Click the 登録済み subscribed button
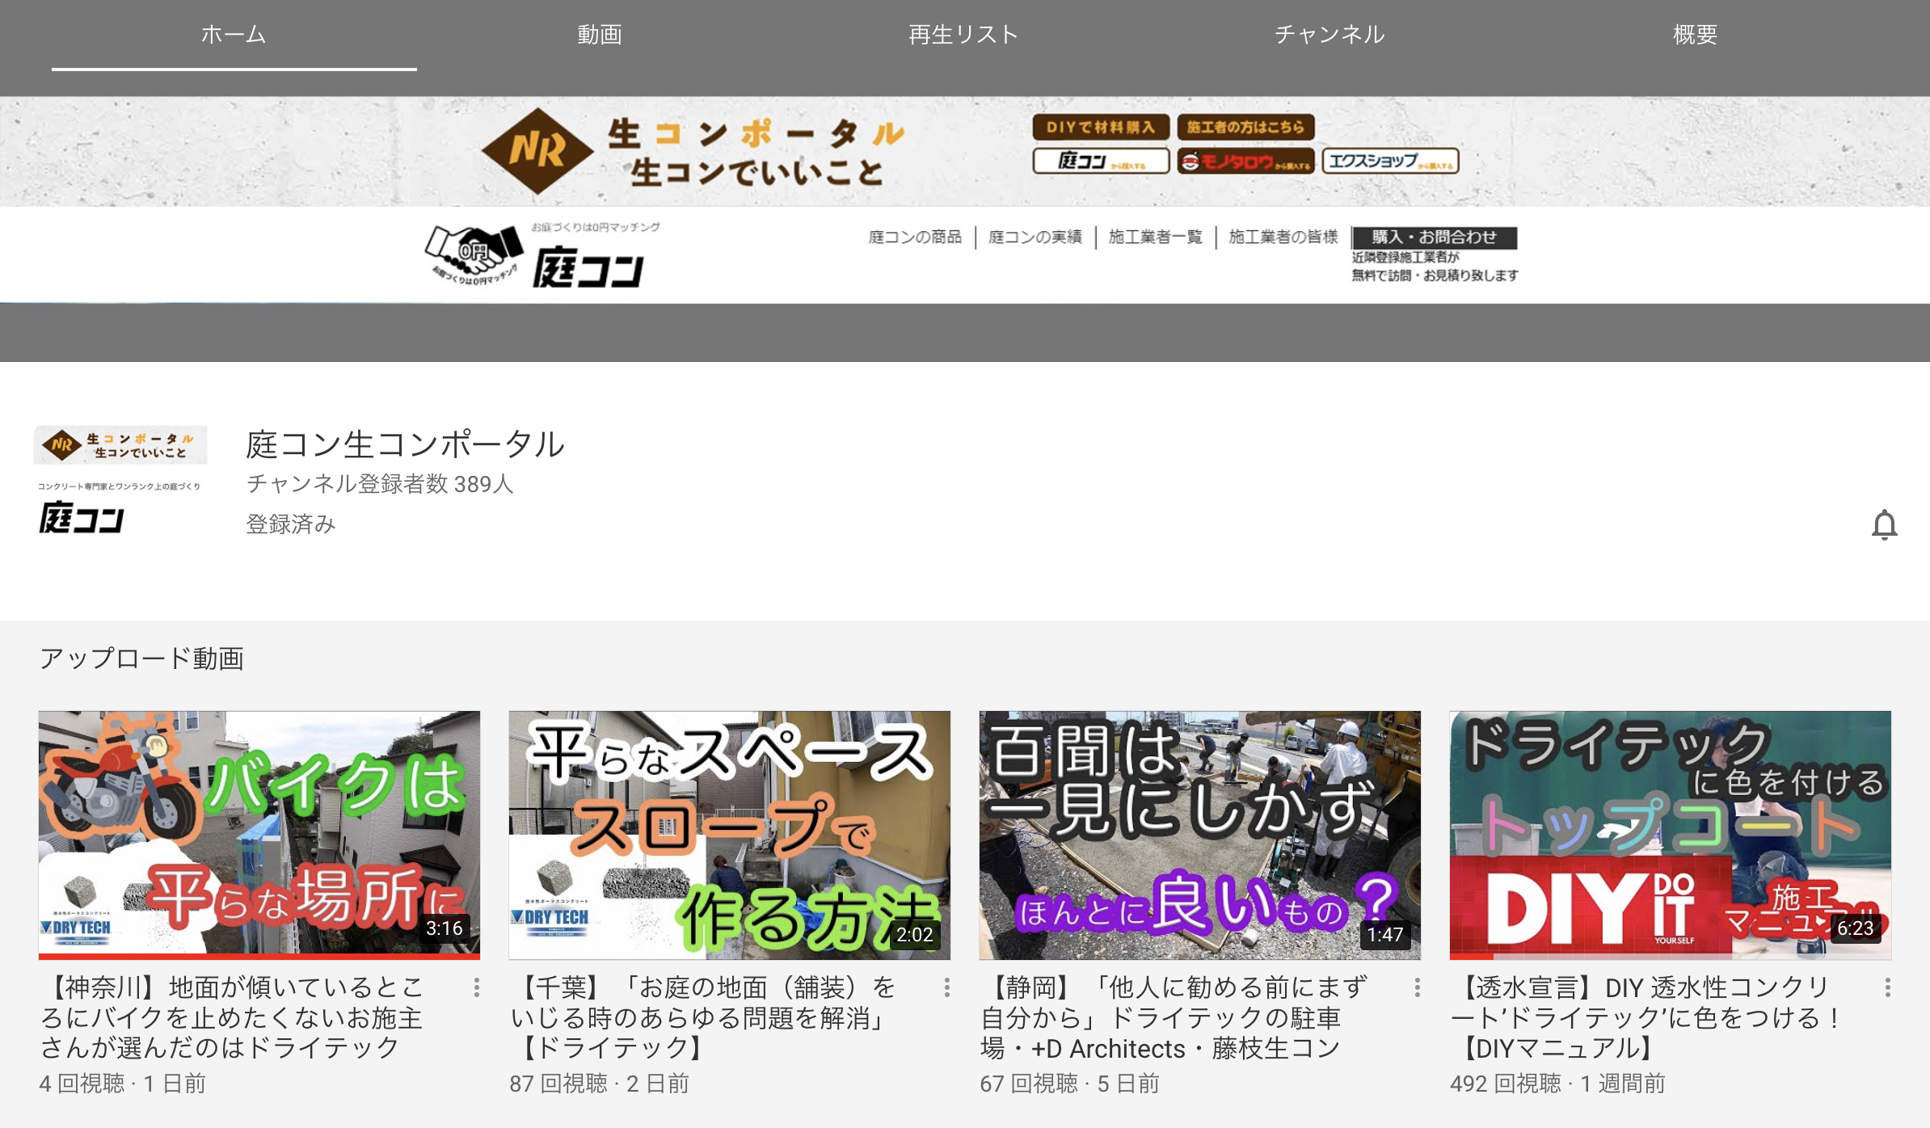The image size is (1930, 1128). point(291,524)
